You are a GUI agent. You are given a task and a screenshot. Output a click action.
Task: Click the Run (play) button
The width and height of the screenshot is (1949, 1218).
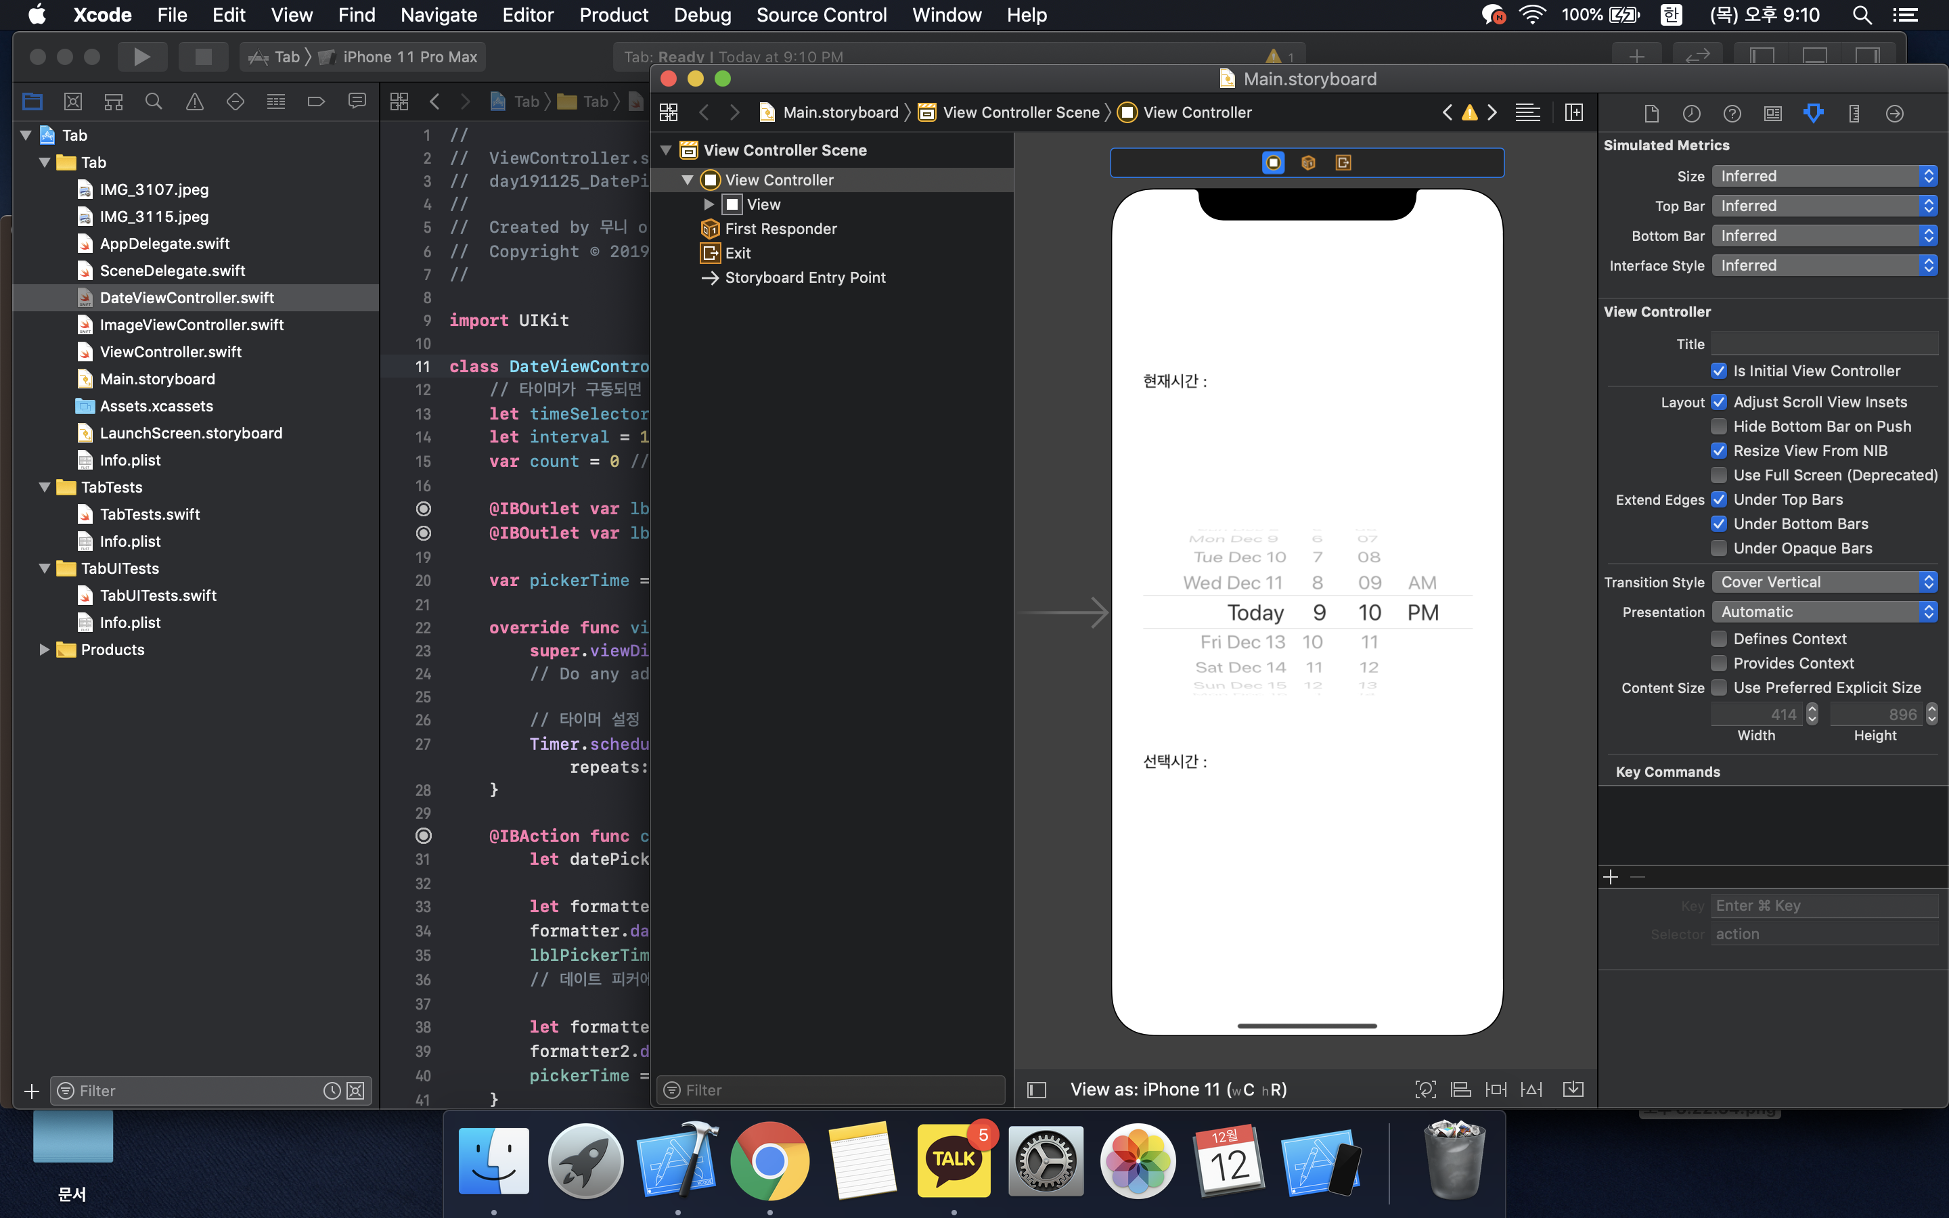coord(141,56)
